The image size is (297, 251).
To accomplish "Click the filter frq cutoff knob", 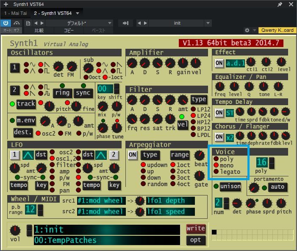I will 132,119.
